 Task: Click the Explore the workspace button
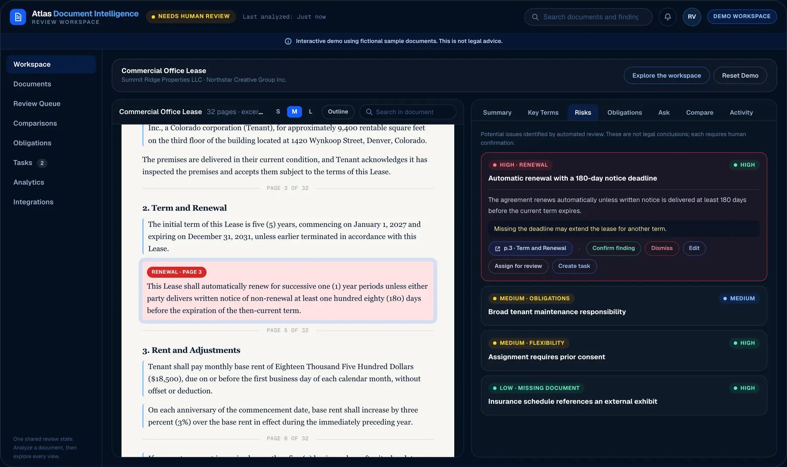pos(666,76)
